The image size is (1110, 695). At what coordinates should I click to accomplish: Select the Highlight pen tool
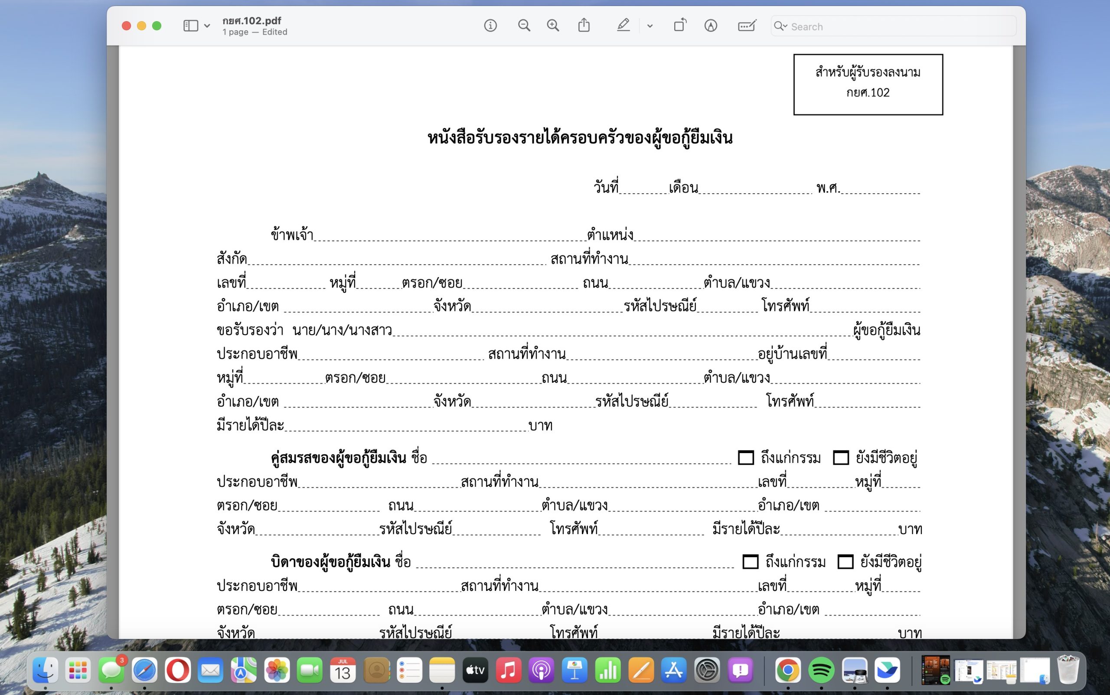[623, 25]
